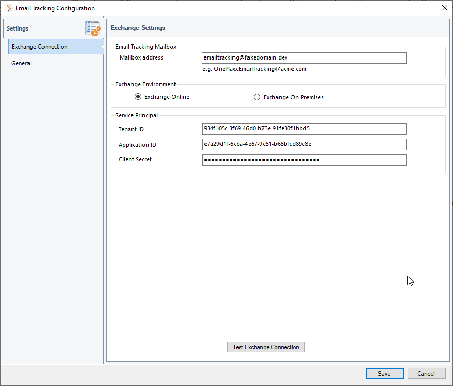The width and height of the screenshot is (453, 386).
Task: Select the Exchange Online radio button
Action: coord(138,97)
